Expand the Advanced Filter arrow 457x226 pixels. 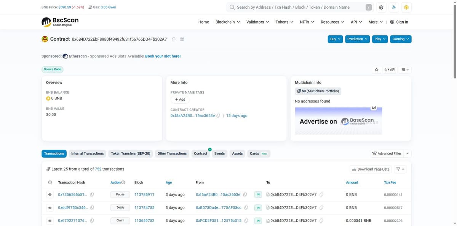407,153
